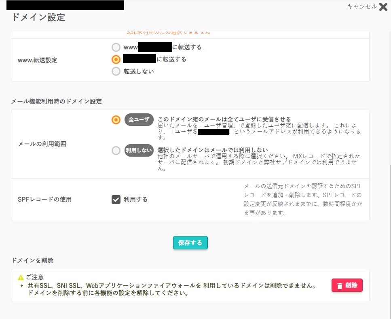Select the '利用しない' mail usage radio button
The image size is (391, 319).
[116, 151]
